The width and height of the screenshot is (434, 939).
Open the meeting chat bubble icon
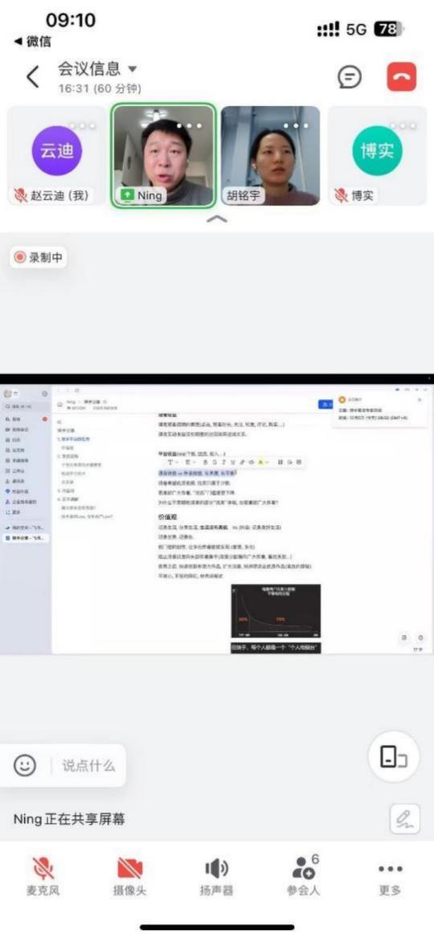click(x=350, y=76)
